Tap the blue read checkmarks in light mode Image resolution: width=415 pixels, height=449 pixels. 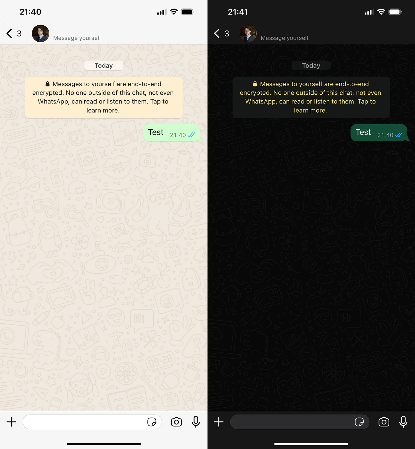(191, 135)
